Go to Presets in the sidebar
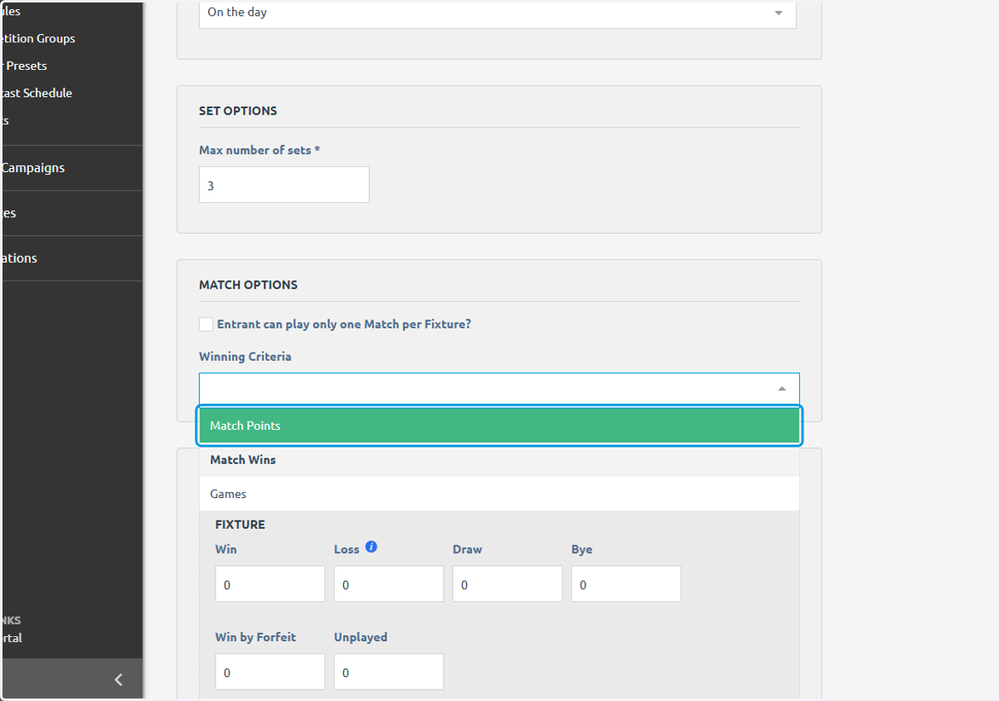Viewport: 999px width, 701px height. tap(25, 66)
